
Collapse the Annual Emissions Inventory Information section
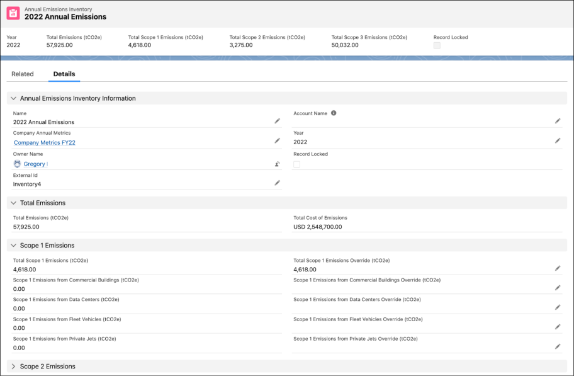pyautogui.click(x=15, y=98)
